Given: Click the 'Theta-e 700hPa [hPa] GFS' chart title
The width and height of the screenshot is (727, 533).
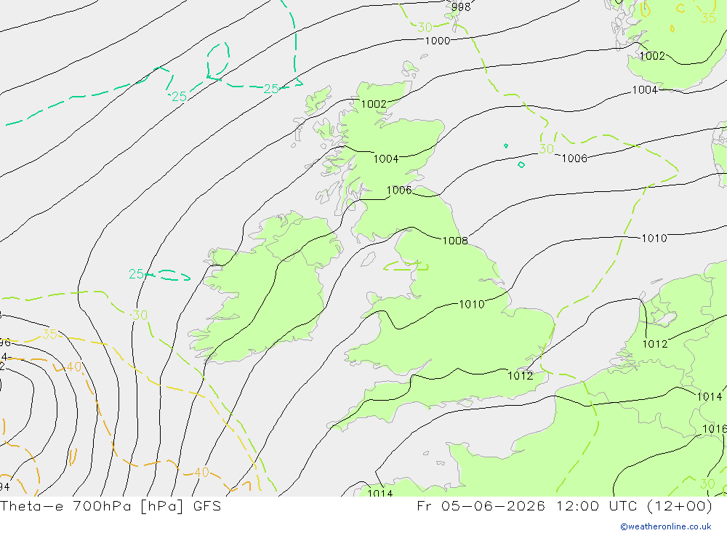Looking at the screenshot, I should (111, 505).
